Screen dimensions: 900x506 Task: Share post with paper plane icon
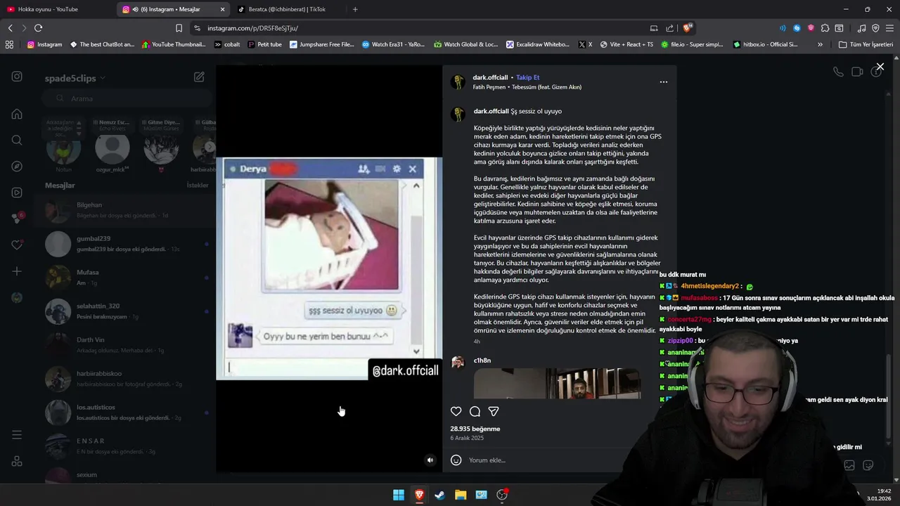click(x=494, y=411)
